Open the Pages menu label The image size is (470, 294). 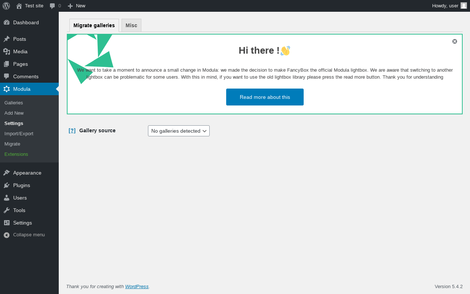(x=21, y=64)
